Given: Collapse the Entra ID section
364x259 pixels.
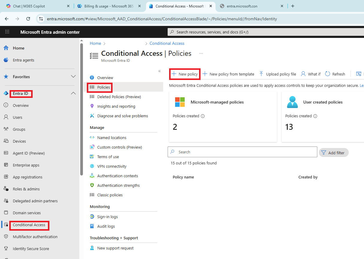Looking at the screenshot, I should pyautogui.click(x=73, y=93).
